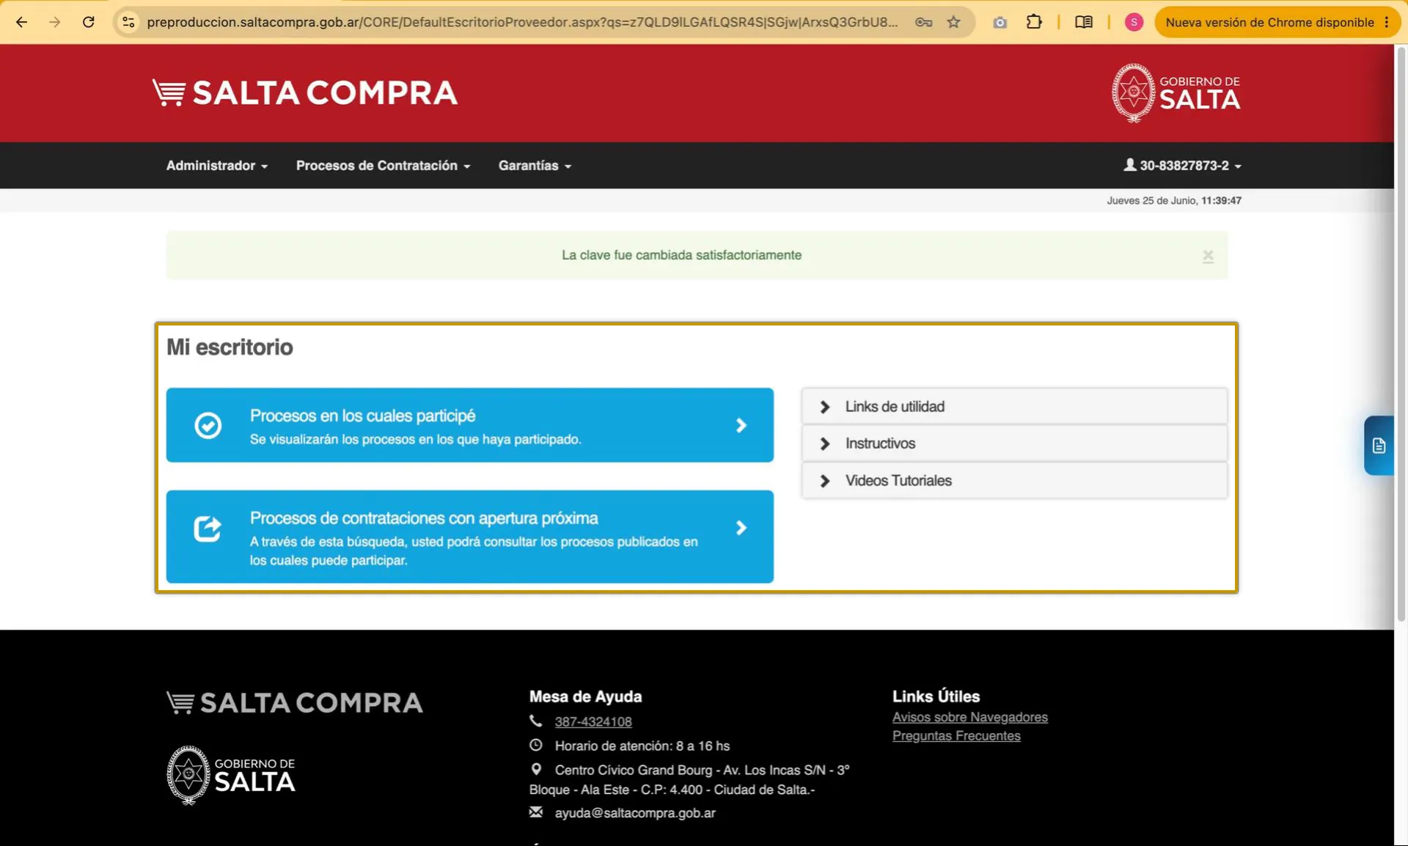Image resolution: width=1408 pixels, height=846 pixels.
Task: Click the Horario de atención: 8 a 16 hs text
Action: point(642,746)
